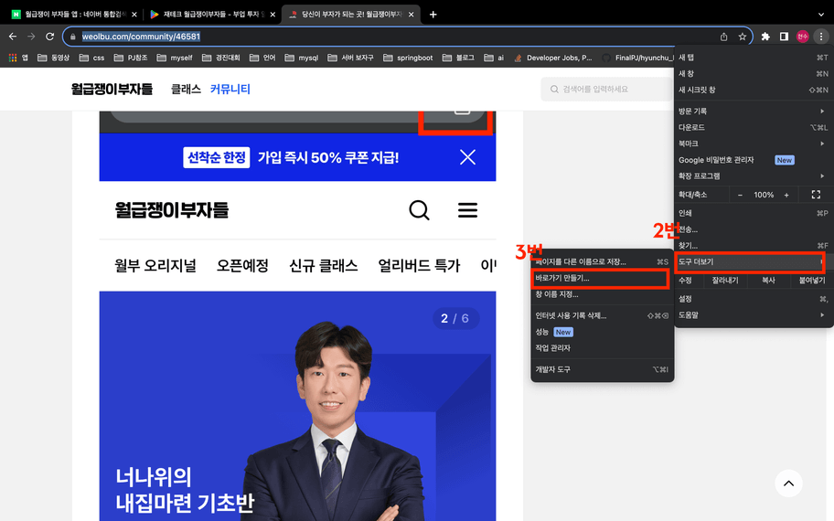
Task: Open the 커뮤니티 navigation link
Action: click(230, 90)
